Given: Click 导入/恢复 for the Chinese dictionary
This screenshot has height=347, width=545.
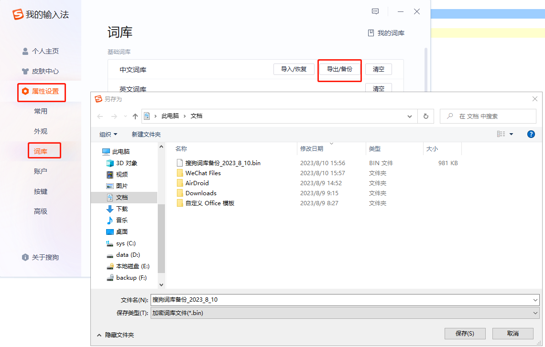Looking at the screenshot, I should pyautogui.click(x=294, y=69).
